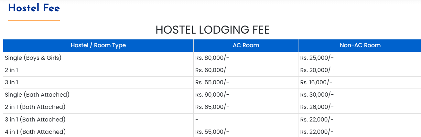This screenshot has height=137, width=421.
Task: Click the Rs. 65,000/- AC fee
Action: coord(212,107)
